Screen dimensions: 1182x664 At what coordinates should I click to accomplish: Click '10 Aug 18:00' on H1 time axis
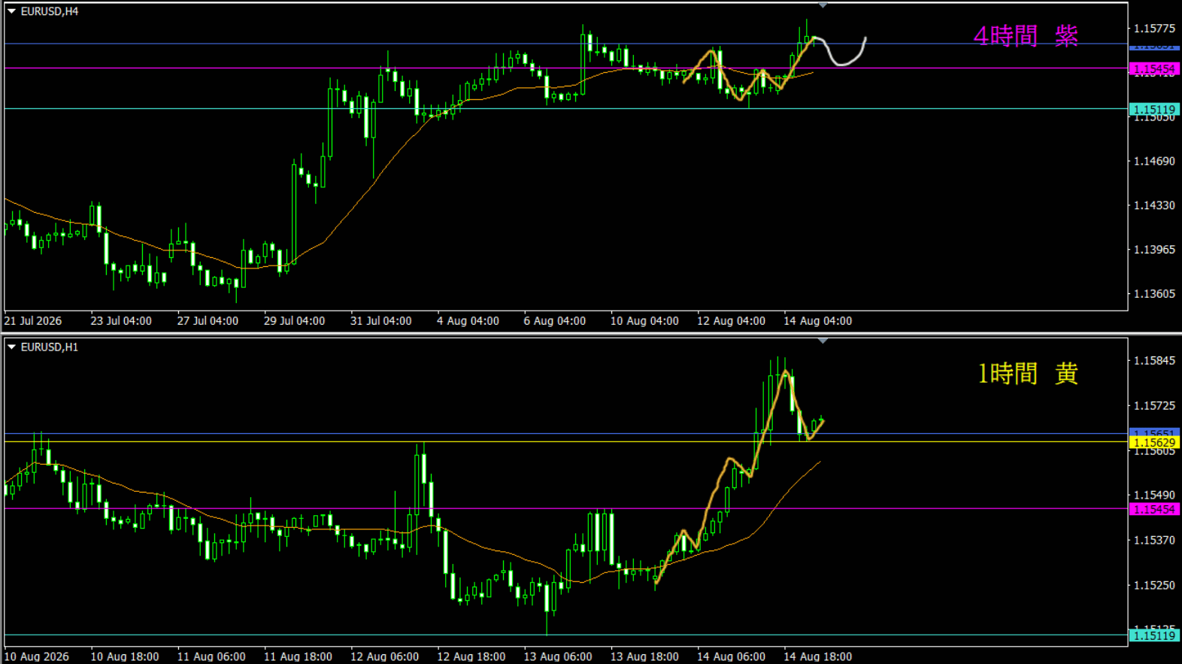[x=125, y=656]
